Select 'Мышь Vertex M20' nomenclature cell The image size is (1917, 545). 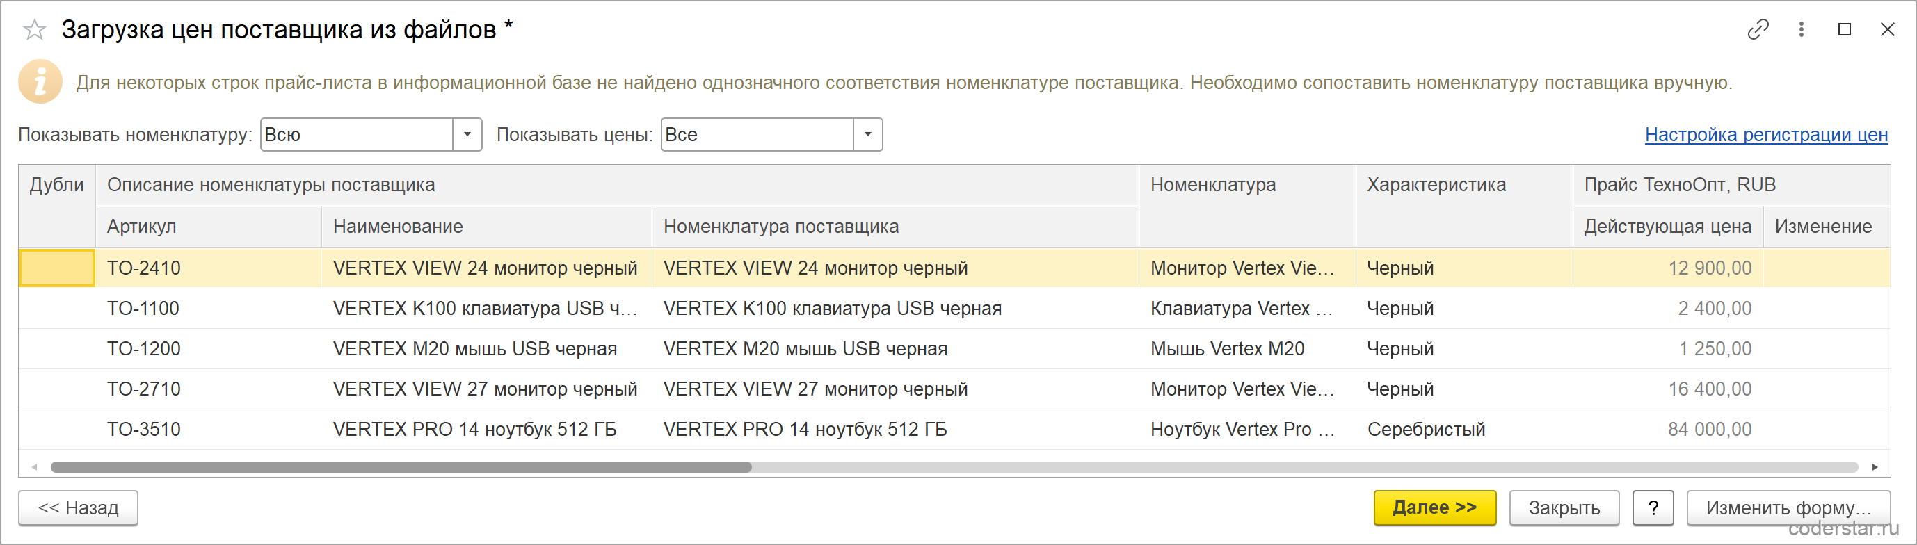[1247, 349]
